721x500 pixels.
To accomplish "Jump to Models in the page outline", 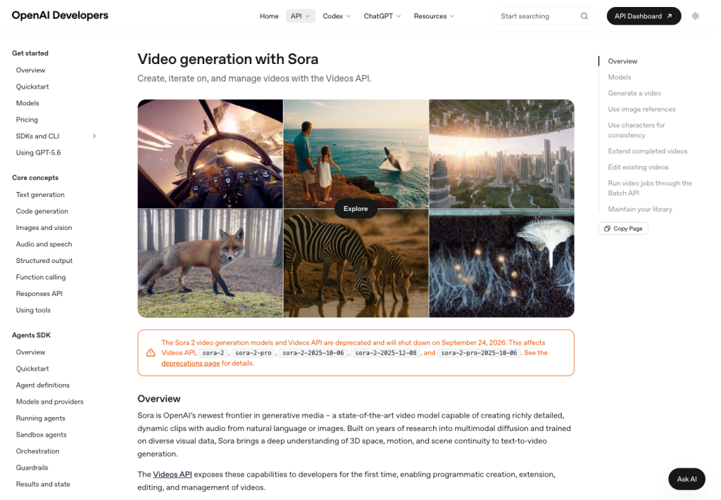I will [620, 77].
